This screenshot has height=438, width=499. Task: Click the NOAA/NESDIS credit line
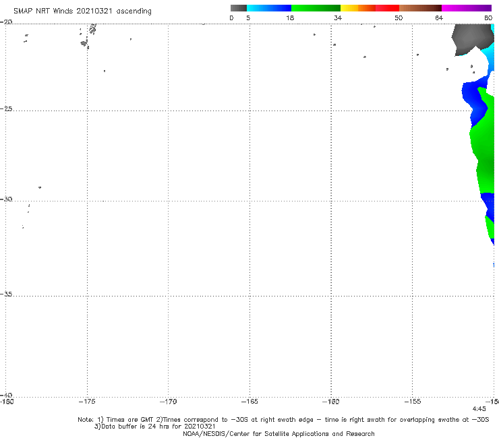pyautogui.click(x=278, y=433)
